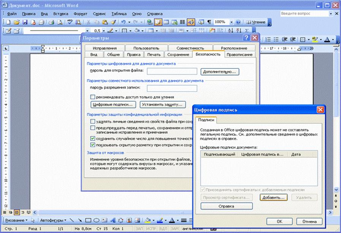Open the highlight color dropdown arrow
The height and width of the screenshot is (233, 341).
pyautogui.click(x=321, y=40)
